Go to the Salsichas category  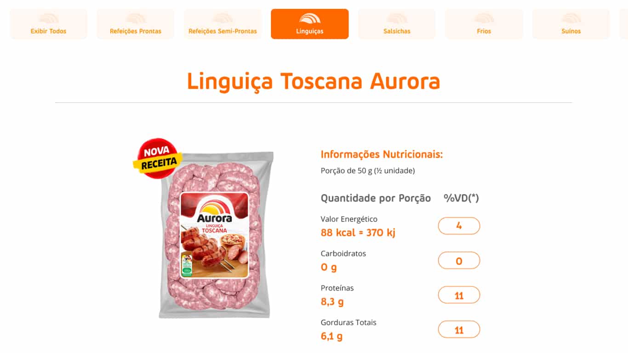pos(397,24)
